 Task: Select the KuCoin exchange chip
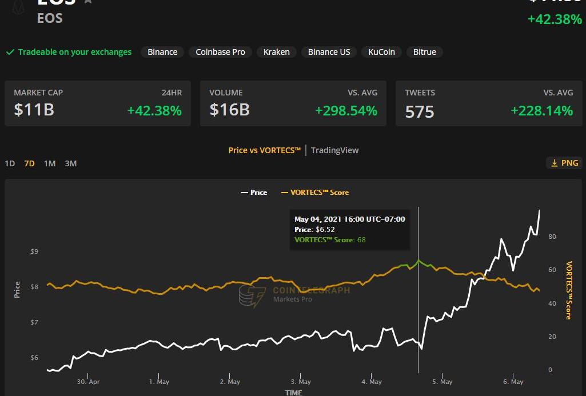point(381,52)
